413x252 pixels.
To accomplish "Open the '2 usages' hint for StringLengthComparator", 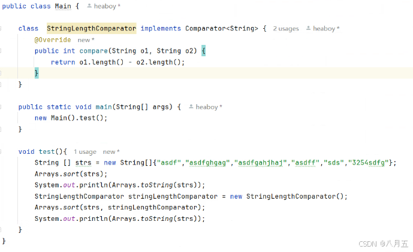I will [286, 28].
